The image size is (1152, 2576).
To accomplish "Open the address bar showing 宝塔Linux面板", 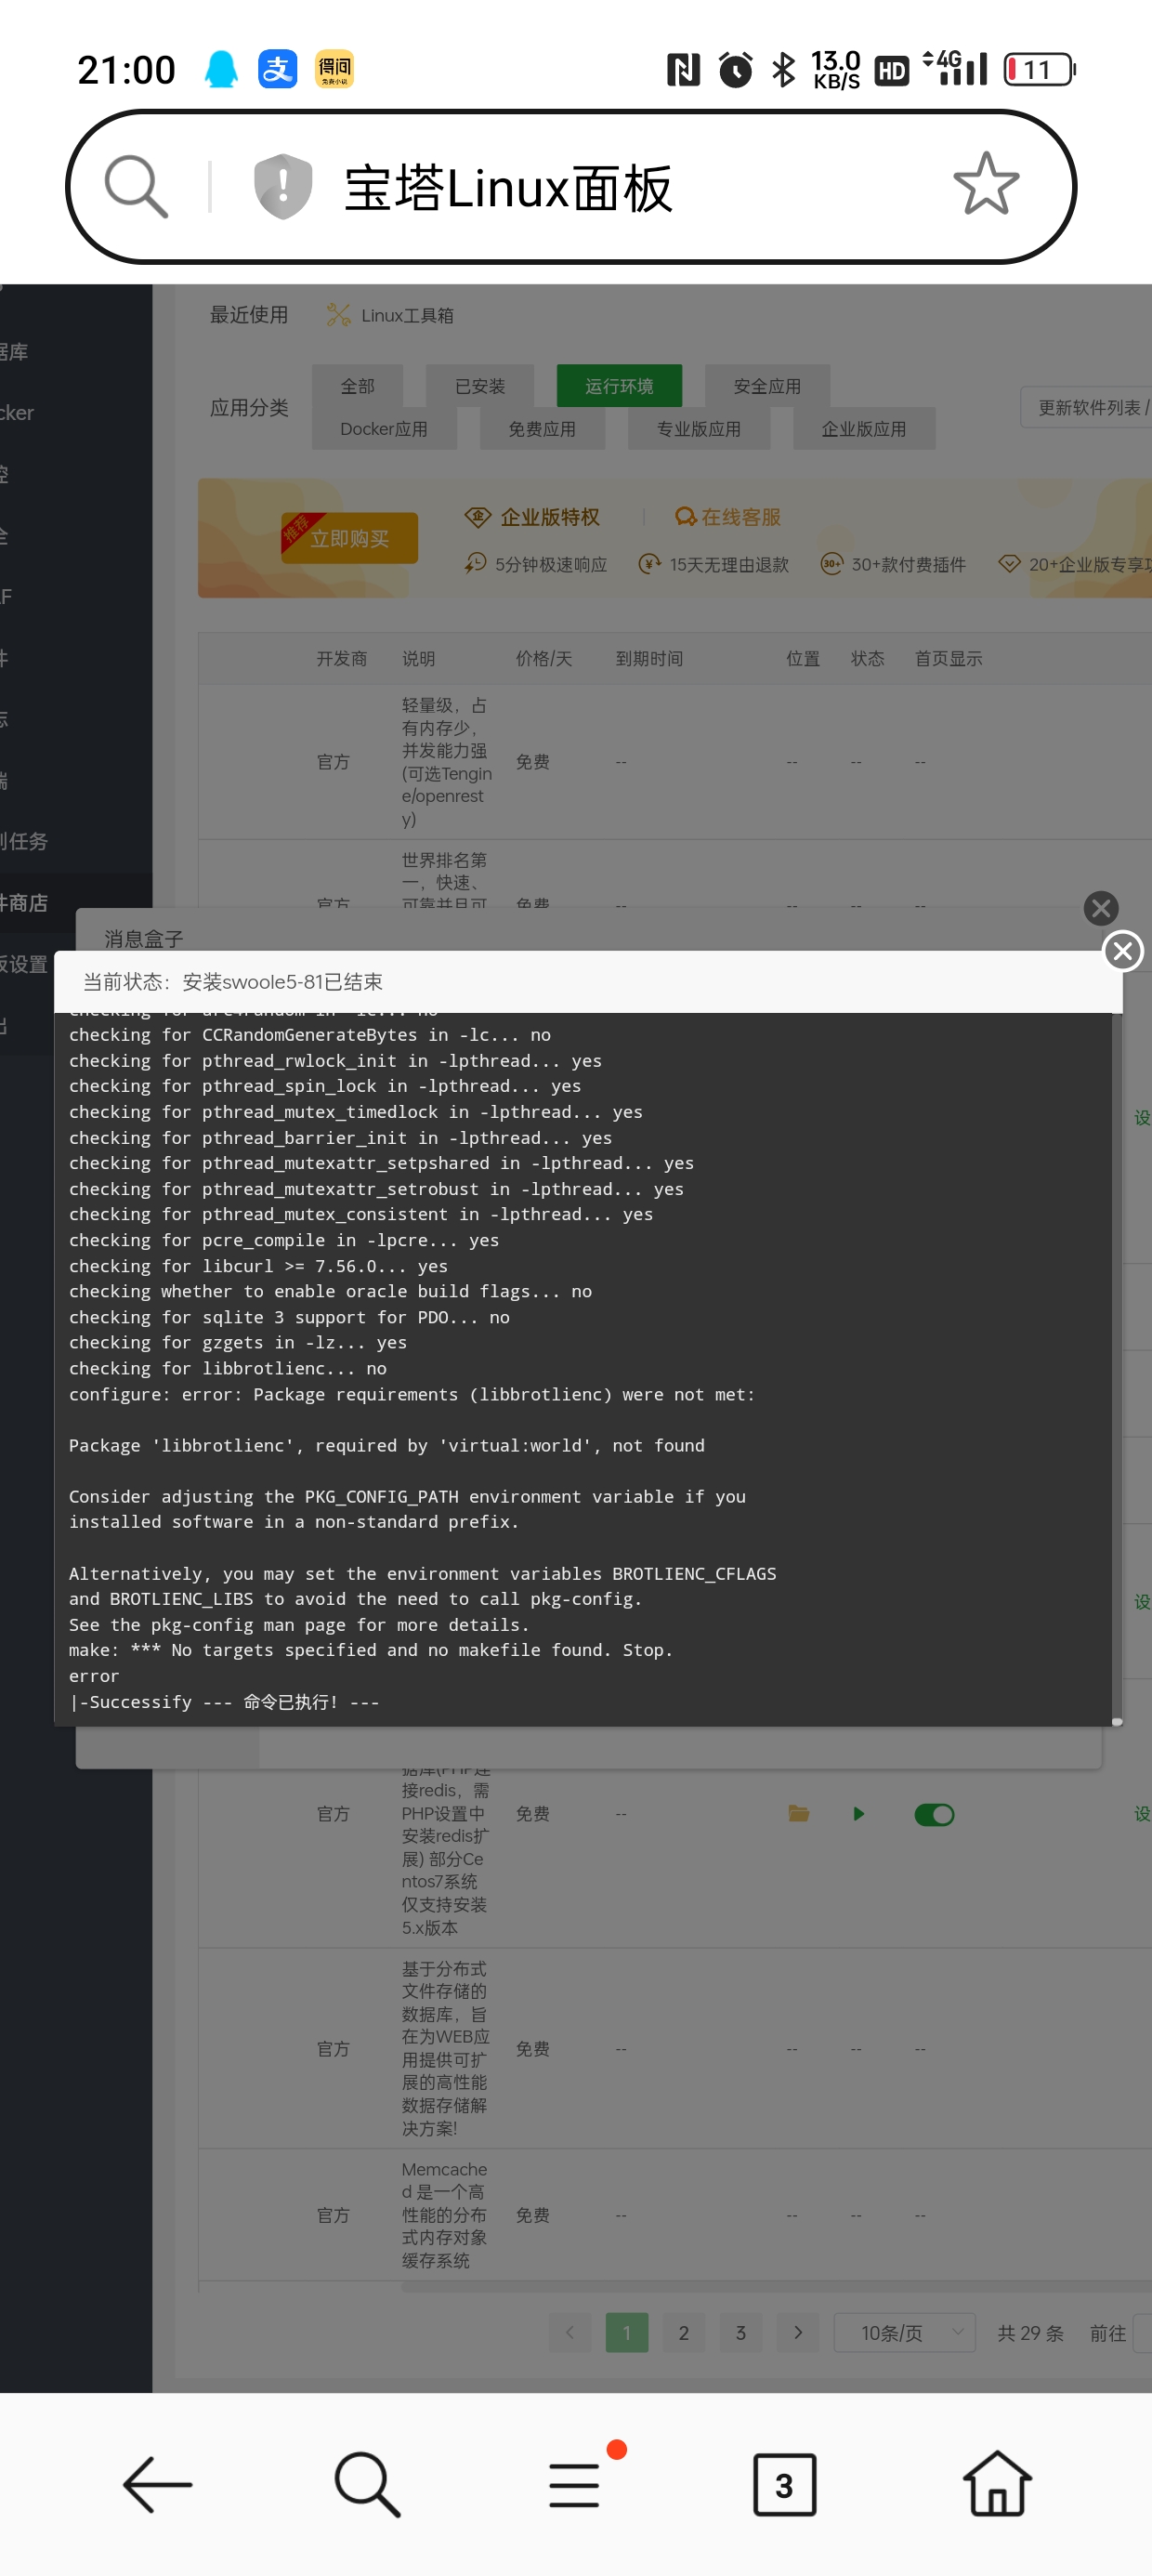I will coord(571,187).
